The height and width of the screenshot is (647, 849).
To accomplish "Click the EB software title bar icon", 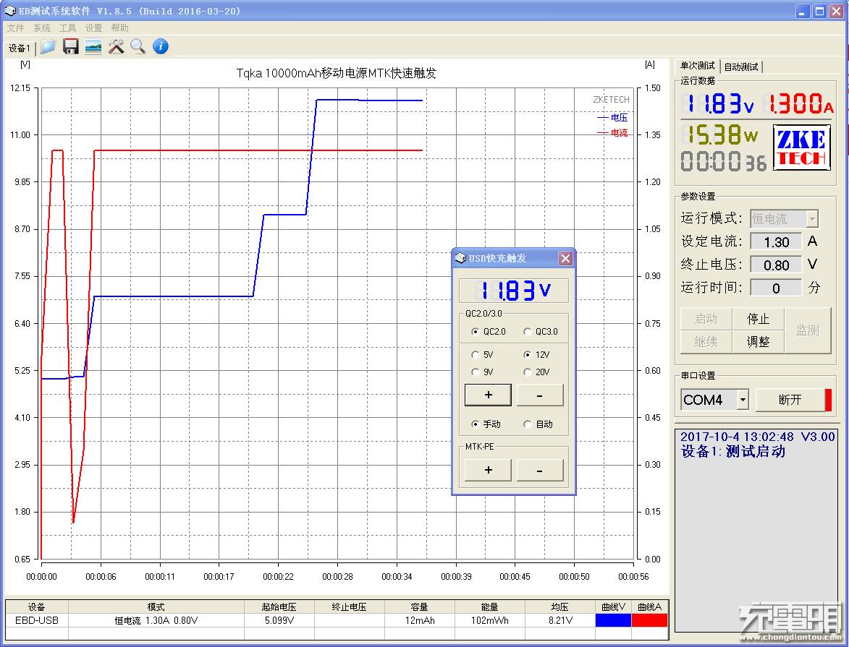I will pos(10,11).
